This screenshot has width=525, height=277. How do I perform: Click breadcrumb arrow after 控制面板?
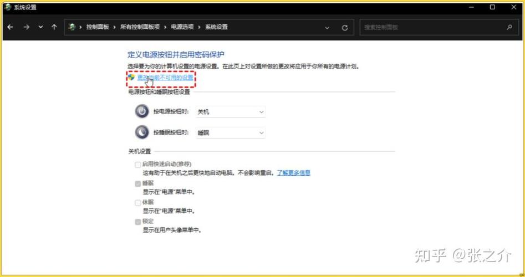115,27
